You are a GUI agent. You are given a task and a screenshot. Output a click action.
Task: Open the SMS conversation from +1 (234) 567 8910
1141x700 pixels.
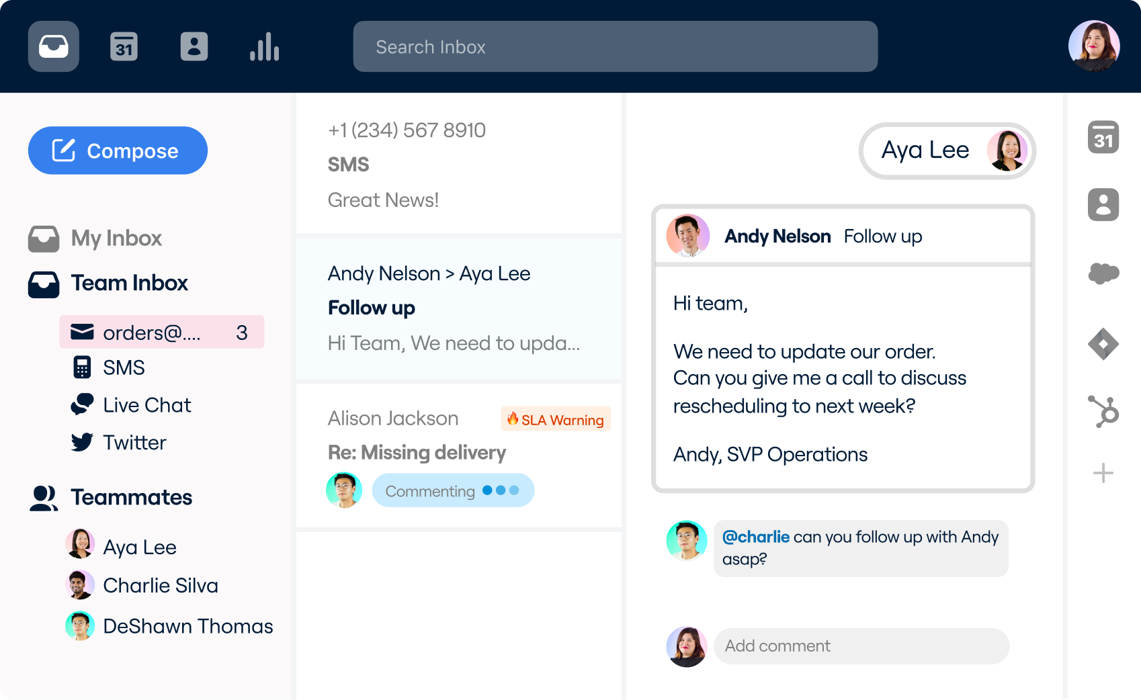coord(459,165)
